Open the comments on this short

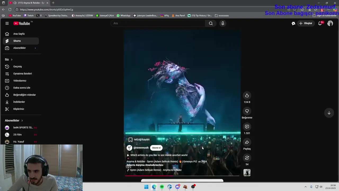click(247, 127)
